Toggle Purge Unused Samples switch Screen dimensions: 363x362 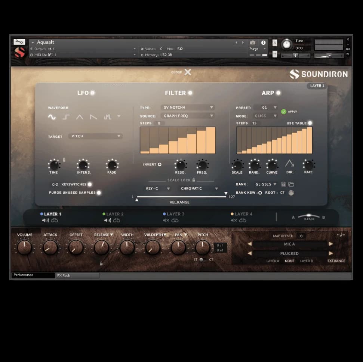pyautogui.click(x=99, y=193)
